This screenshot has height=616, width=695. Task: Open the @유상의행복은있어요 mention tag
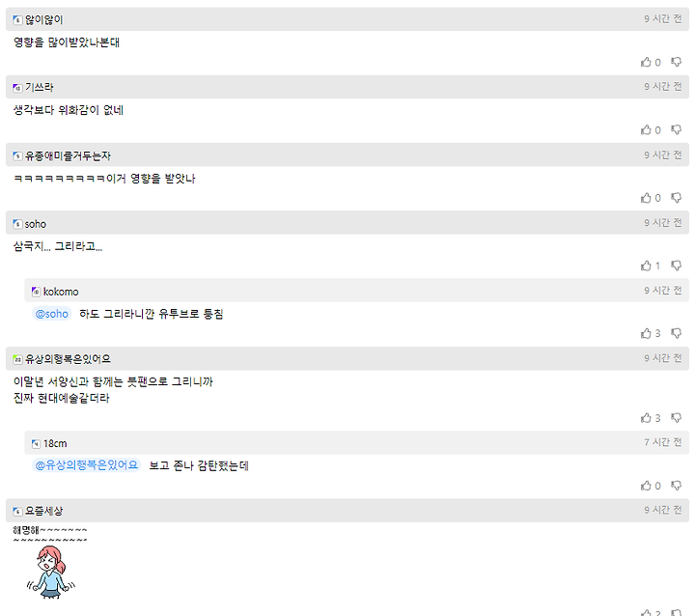click(x=87, y=465)
